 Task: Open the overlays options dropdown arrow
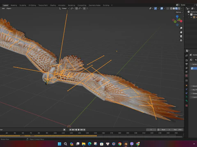[x=164, y=9]
